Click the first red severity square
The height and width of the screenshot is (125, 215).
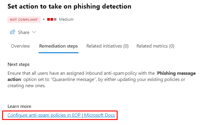click(x=48, y=20)
